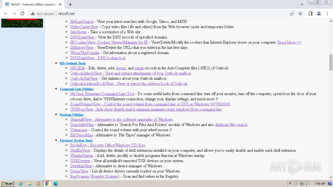Open File Explorer from taskbar
This screenshot has height=187, width=333.
[x=29, y=184]
